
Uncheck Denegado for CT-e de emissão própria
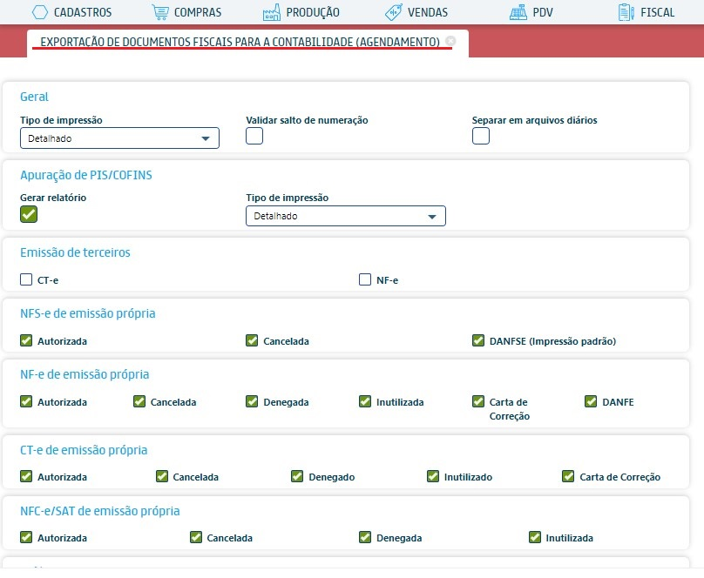tap(297, 477)
